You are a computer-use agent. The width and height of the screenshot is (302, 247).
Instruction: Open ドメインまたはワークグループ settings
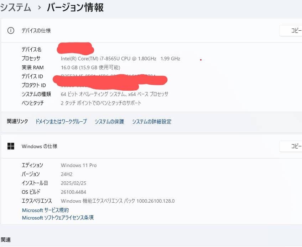pyautogui.click(x=61, y=121)
